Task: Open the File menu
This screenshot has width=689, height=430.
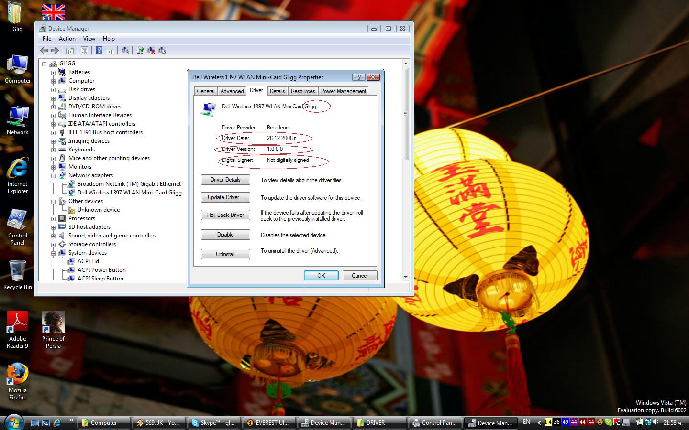Action: pos(47,39)
